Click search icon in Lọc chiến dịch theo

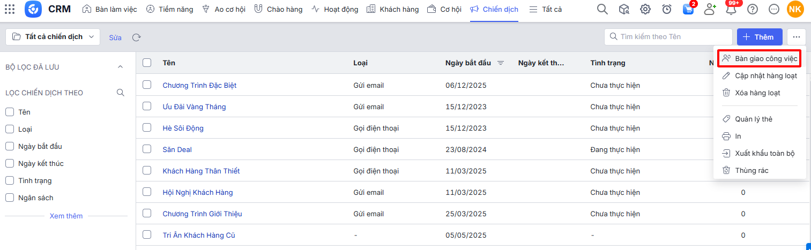[x=121, y=93]
